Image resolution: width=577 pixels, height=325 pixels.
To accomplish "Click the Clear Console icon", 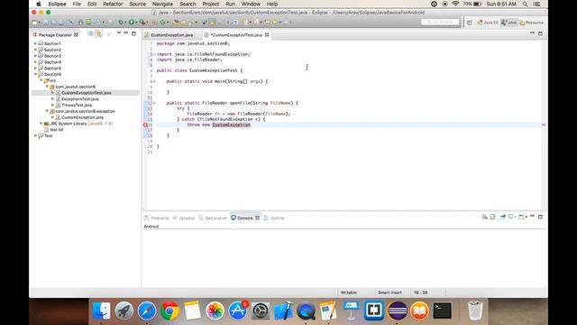I will click(485, 217).
